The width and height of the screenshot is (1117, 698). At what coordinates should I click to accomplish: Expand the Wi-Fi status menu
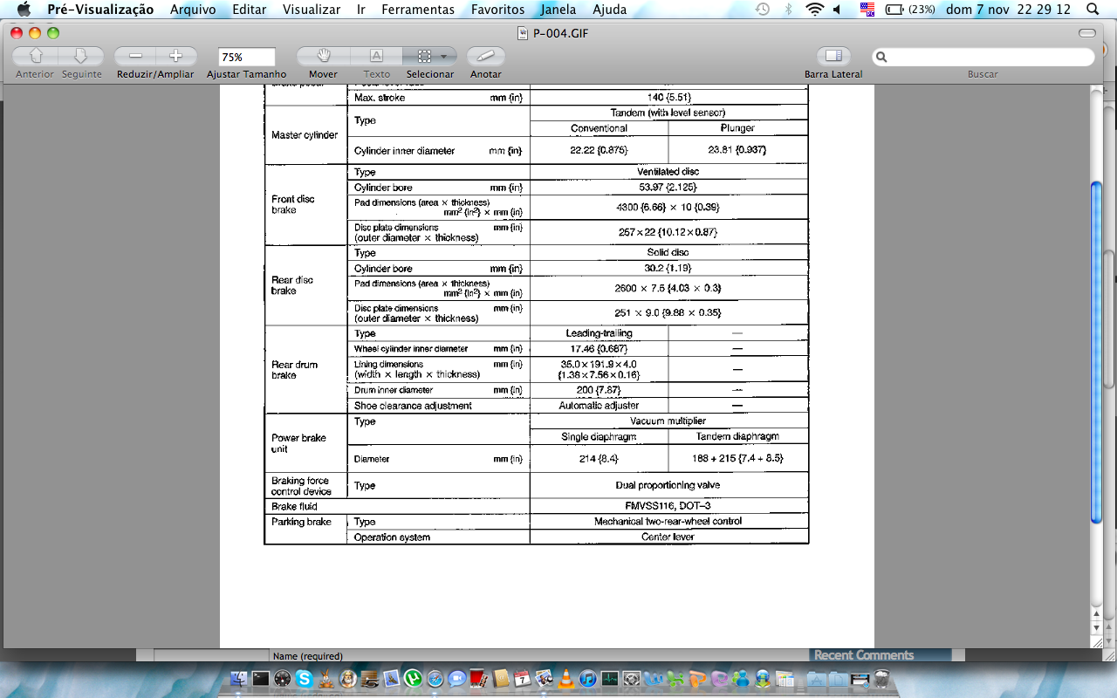pos(814,10)
